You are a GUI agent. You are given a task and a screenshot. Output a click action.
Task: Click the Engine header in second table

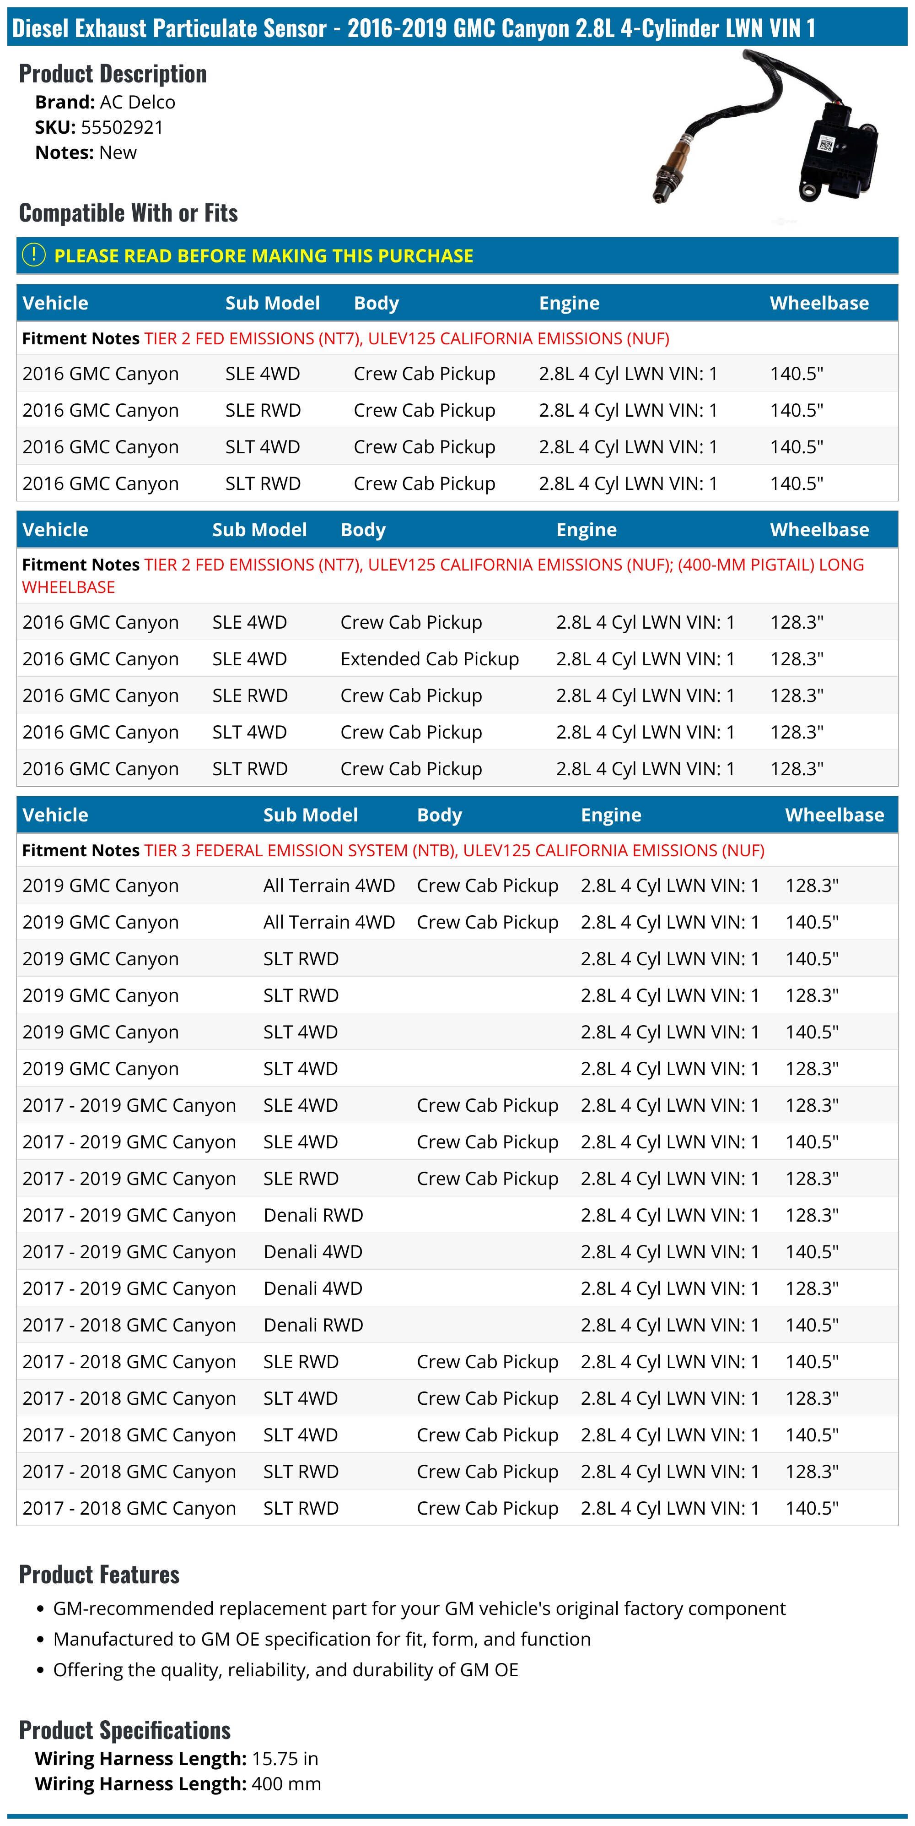tap(586, 529)
